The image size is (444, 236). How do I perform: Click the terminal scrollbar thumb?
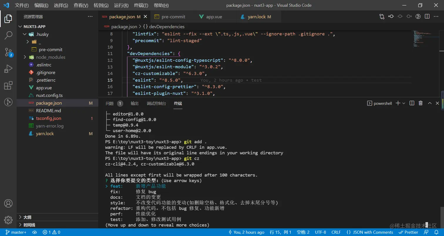[x=442, y=217]
